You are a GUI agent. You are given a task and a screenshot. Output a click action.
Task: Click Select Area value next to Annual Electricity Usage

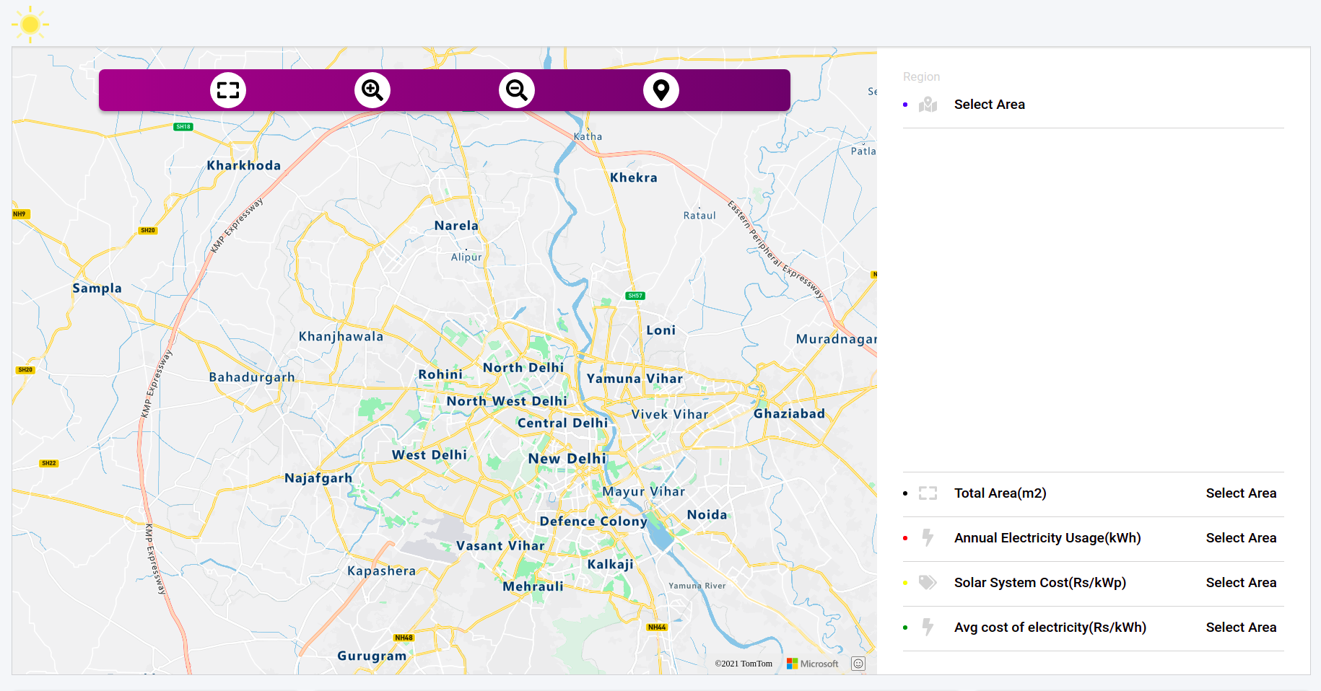1241,538
